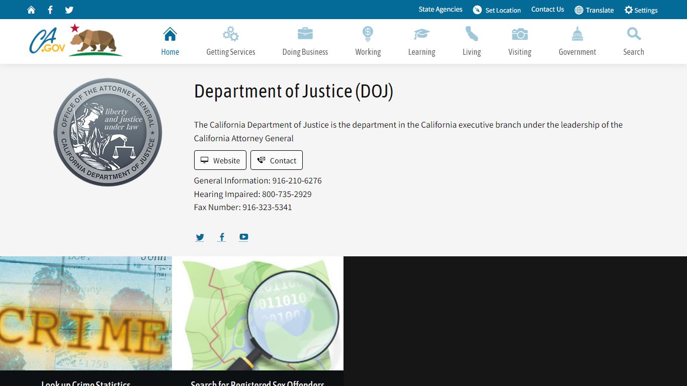Image resolution: width=687 pixels, height=386 pixels.
Task: Open the Doing Business briefcase menu
Action: click(x=305, y=42)
